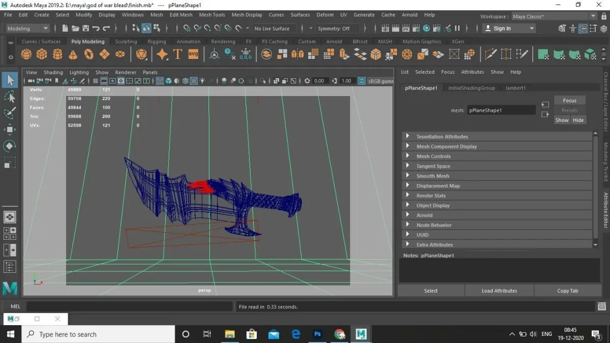Open the IPR render icon
Viewport: 610px width, 343px height.
point(407,28)
